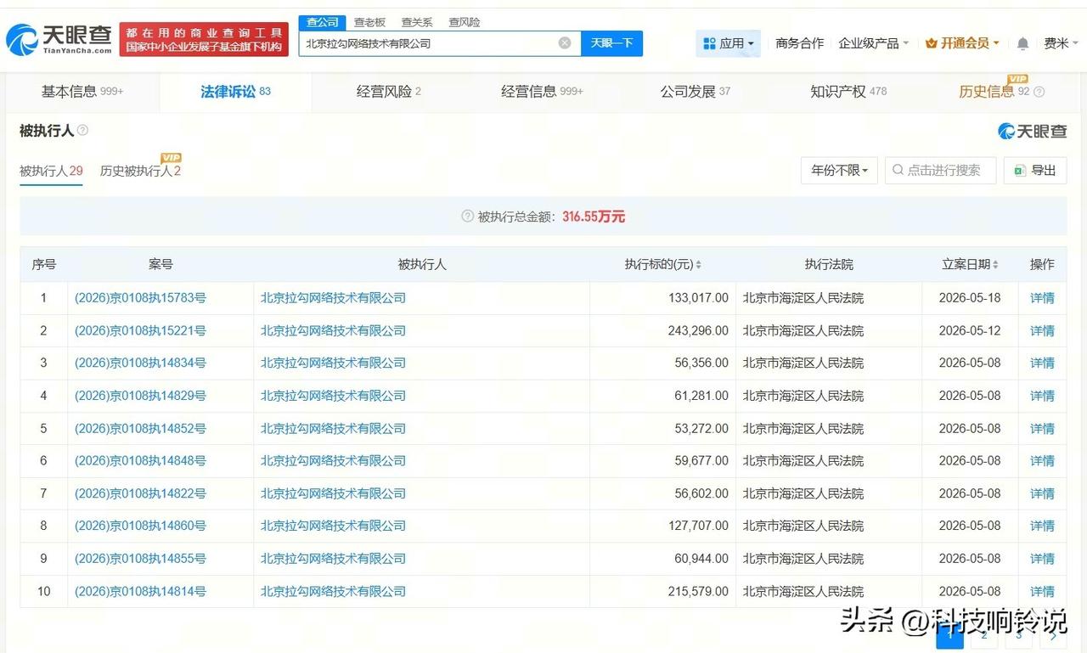Open the notification bell
This screenshot has height=653, width=1087.
[x=1022, y=43]
